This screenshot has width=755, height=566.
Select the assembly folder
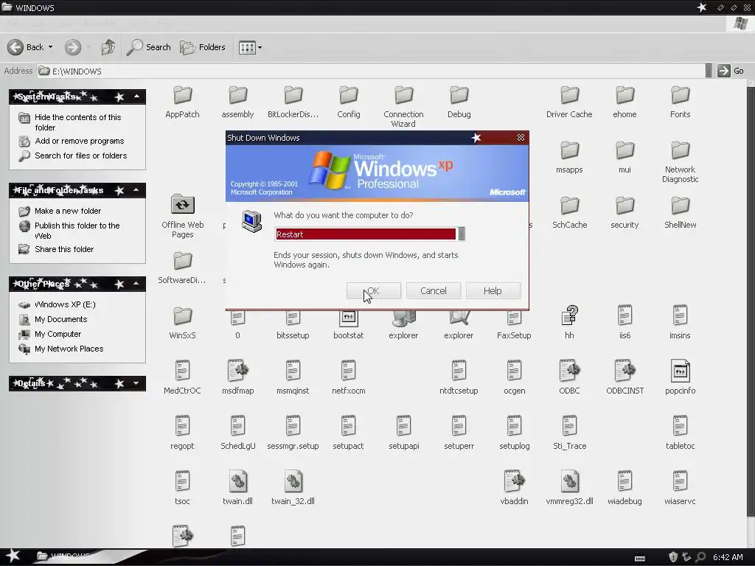tap(237, 102)
